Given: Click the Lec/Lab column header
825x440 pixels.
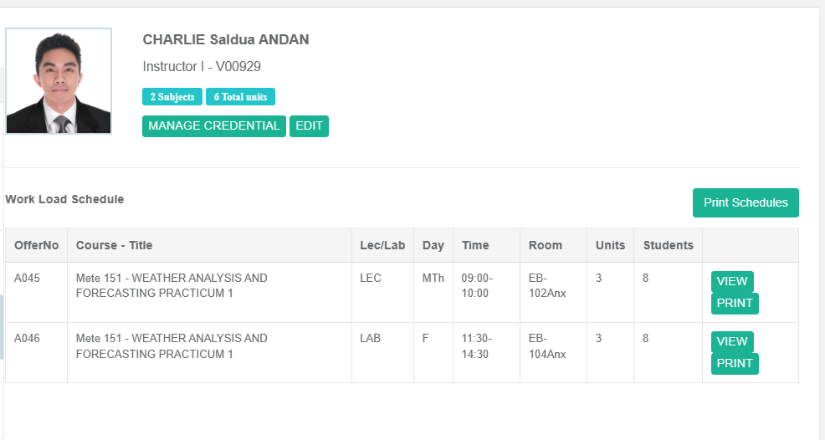Looking at the screenshot, I should (382, 245).
